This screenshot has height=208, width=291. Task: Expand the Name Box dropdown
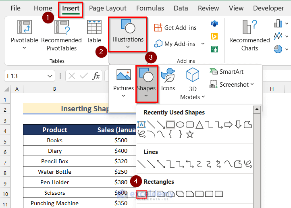point(50,76)
